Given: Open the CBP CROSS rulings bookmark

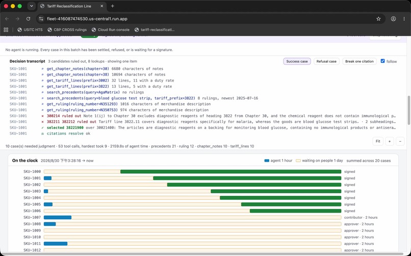Looking at the screenshot, I should pyautogui.click(x=67, y=30).
